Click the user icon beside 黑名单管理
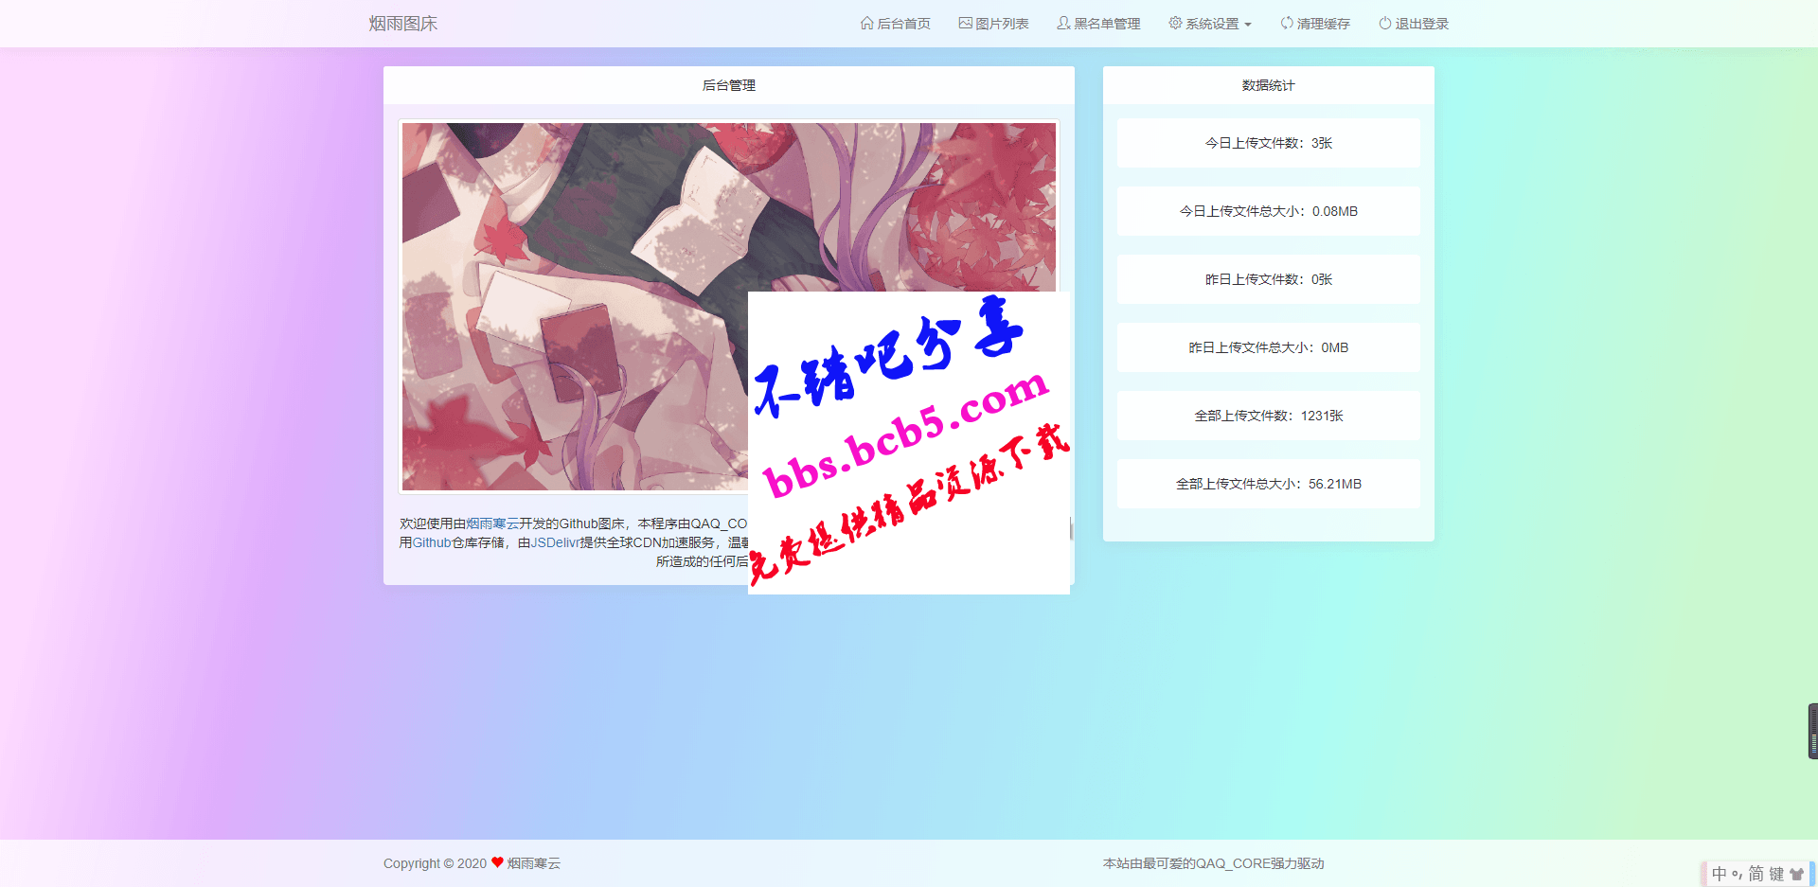1818x887 pixels. (1063, 23)
